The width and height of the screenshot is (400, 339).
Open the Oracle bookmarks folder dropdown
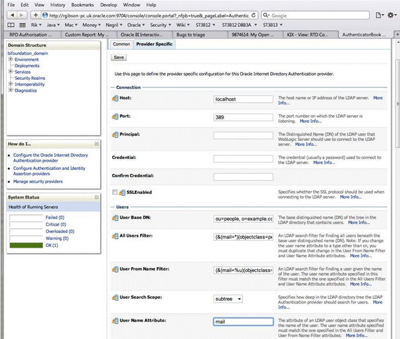click(136, 25)
